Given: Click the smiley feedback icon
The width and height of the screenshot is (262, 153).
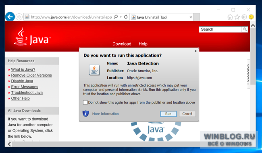Looking at the screenshot, I should pos(251,17).
